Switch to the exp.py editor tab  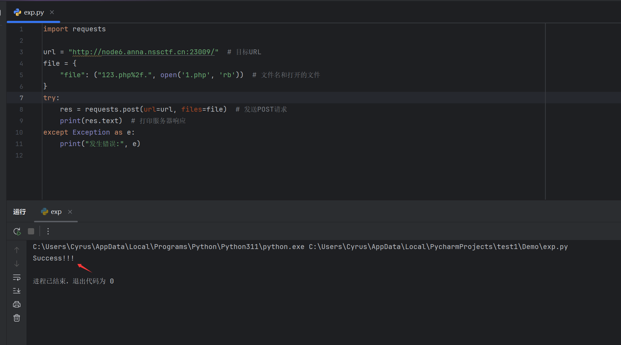[x=34, y=13]
